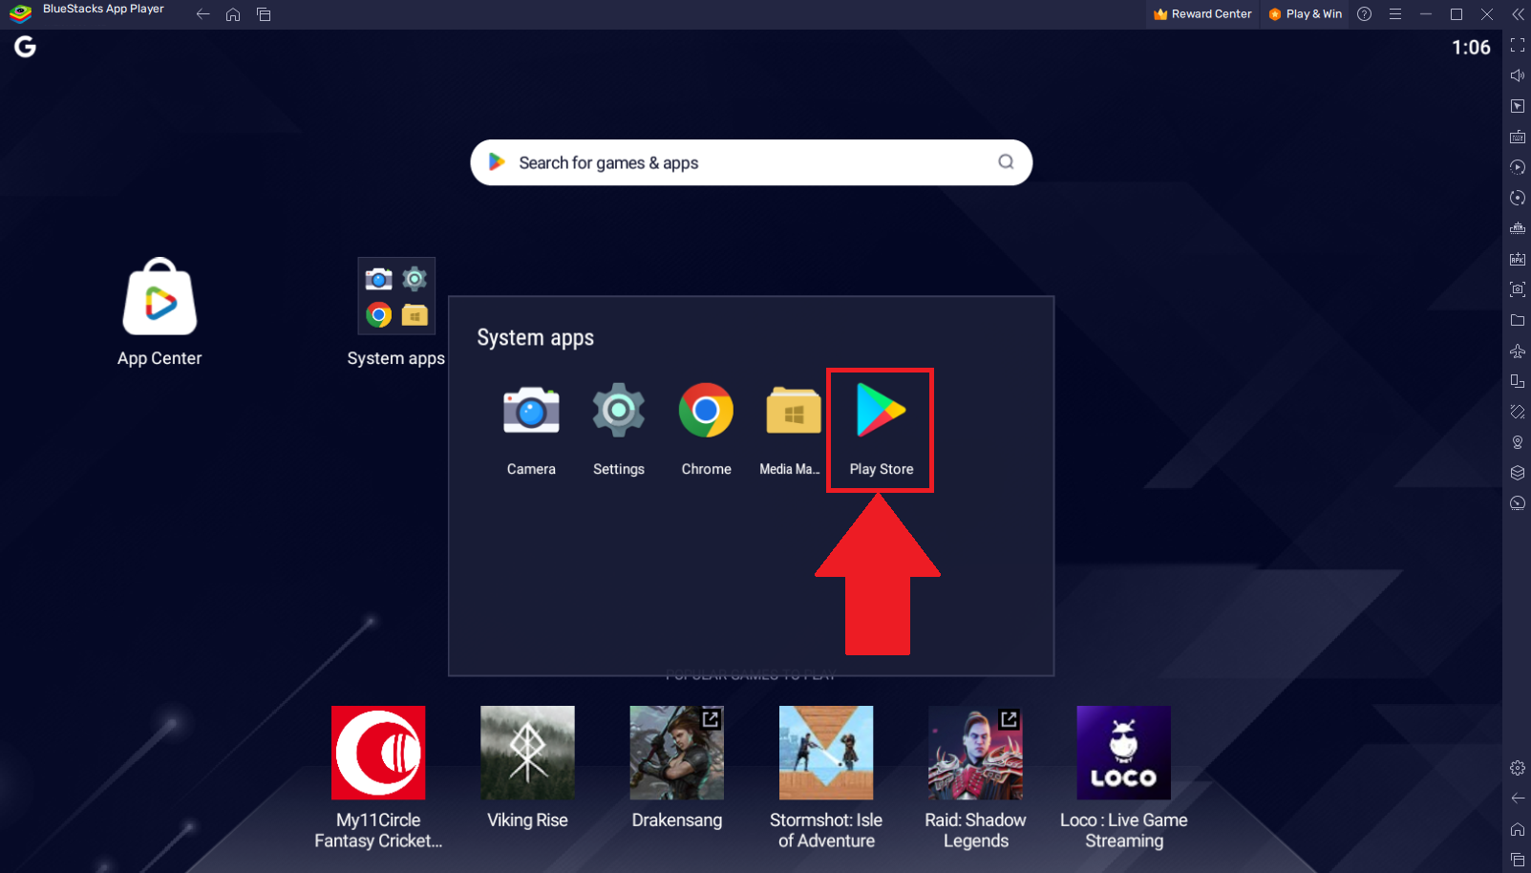This screenshot has height=873, width=1531.
Task: Click the BlueStacks logo in title bar
Action: 21,13
